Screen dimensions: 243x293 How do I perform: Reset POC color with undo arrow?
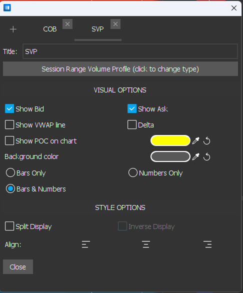[x=206, y=140]
